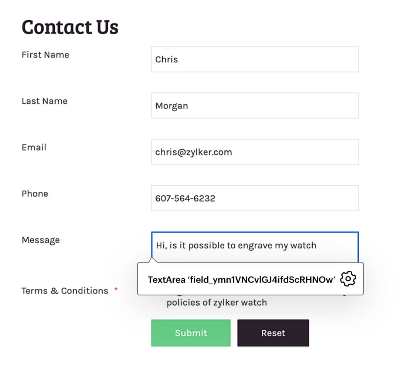Click the Terms & Conditions label
Screen dimensions: 415x365
tap(65, 291)
